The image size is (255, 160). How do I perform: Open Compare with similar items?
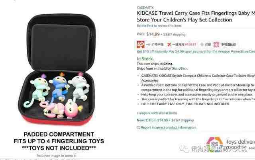157,113
